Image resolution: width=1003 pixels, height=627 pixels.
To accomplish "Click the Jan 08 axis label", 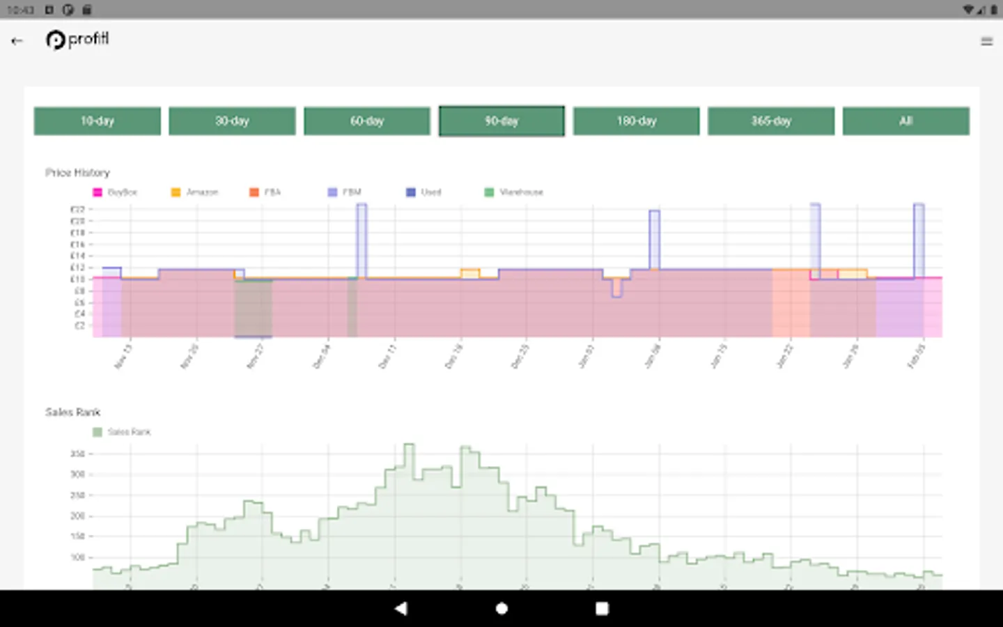I will 652,356.
